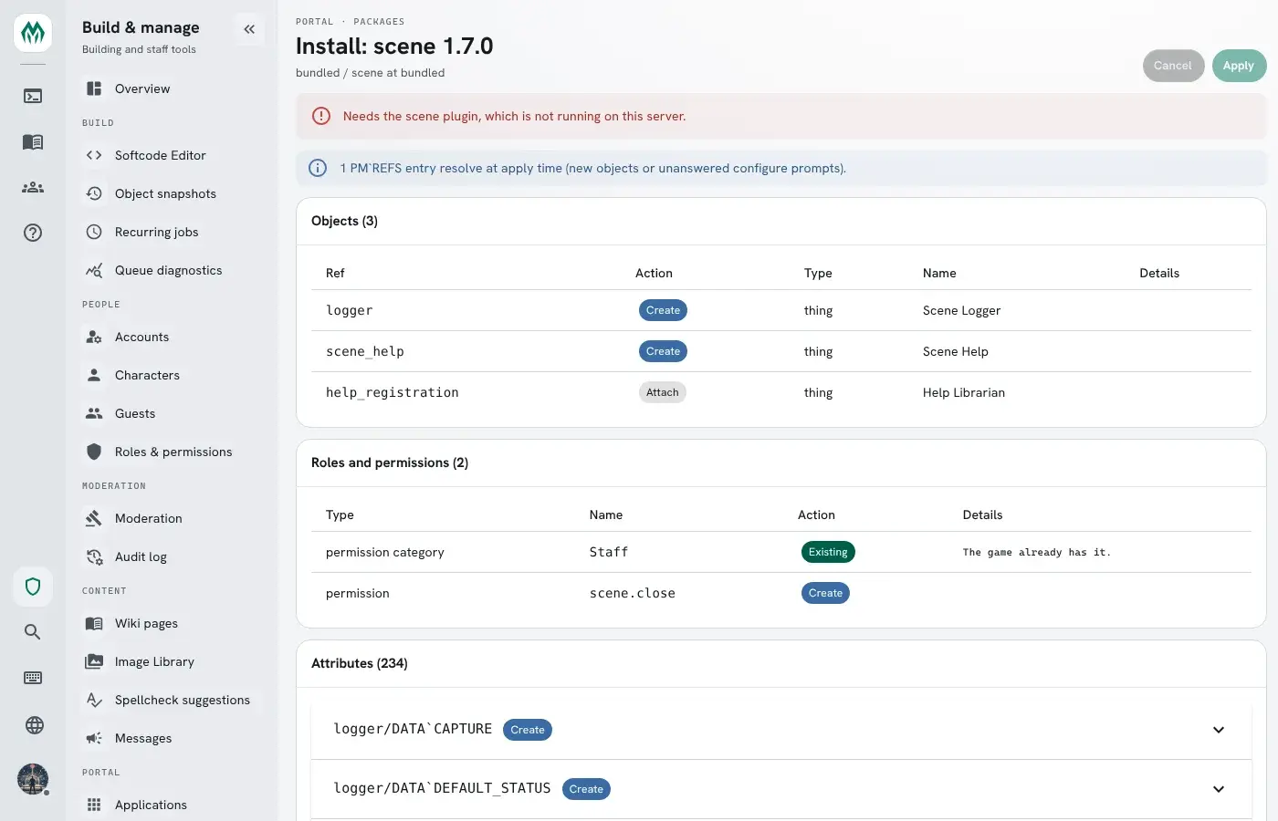Open the search magnifier rail icon
The width and height of the screenshot is (1278, 821).
[x=33, y=631]
